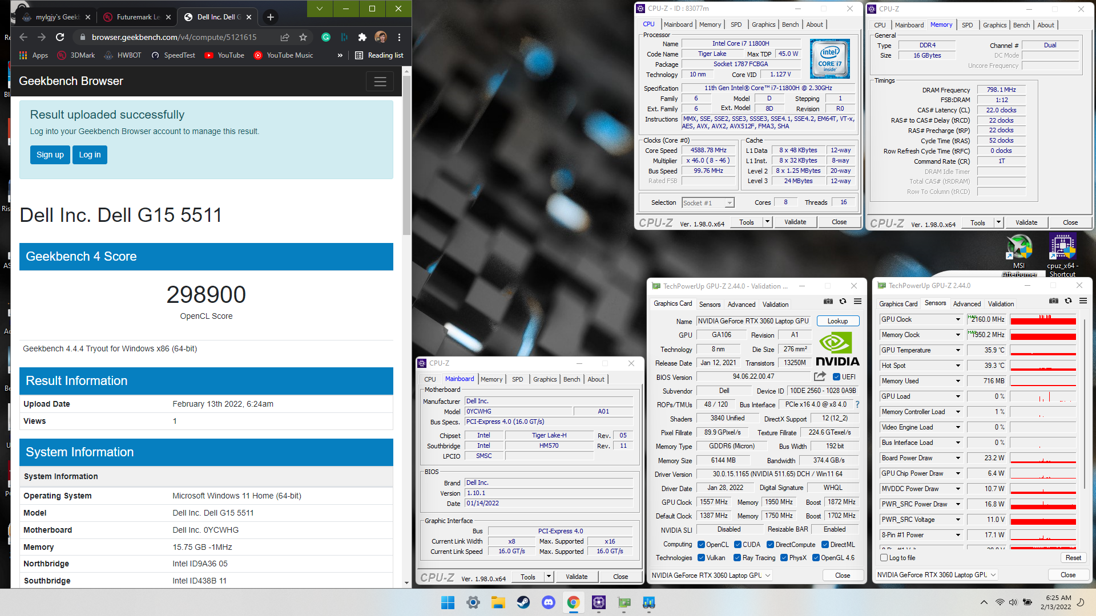The width and height of the screenshot is (1096, 616).
Task: Switch to the Futuremark Chrome tab
Action: [x=136, y=17]
